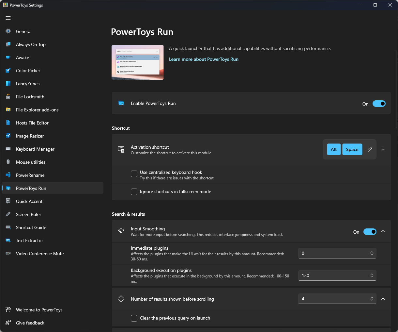398x332 pixels.
Task: Click the File Locksmith padlock icon
Action: 8,97
